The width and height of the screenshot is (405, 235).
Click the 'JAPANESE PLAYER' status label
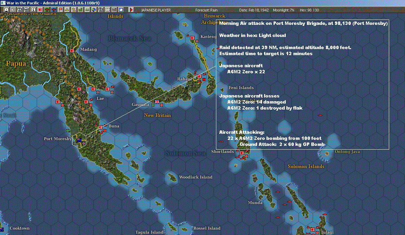tap(156, 10)
